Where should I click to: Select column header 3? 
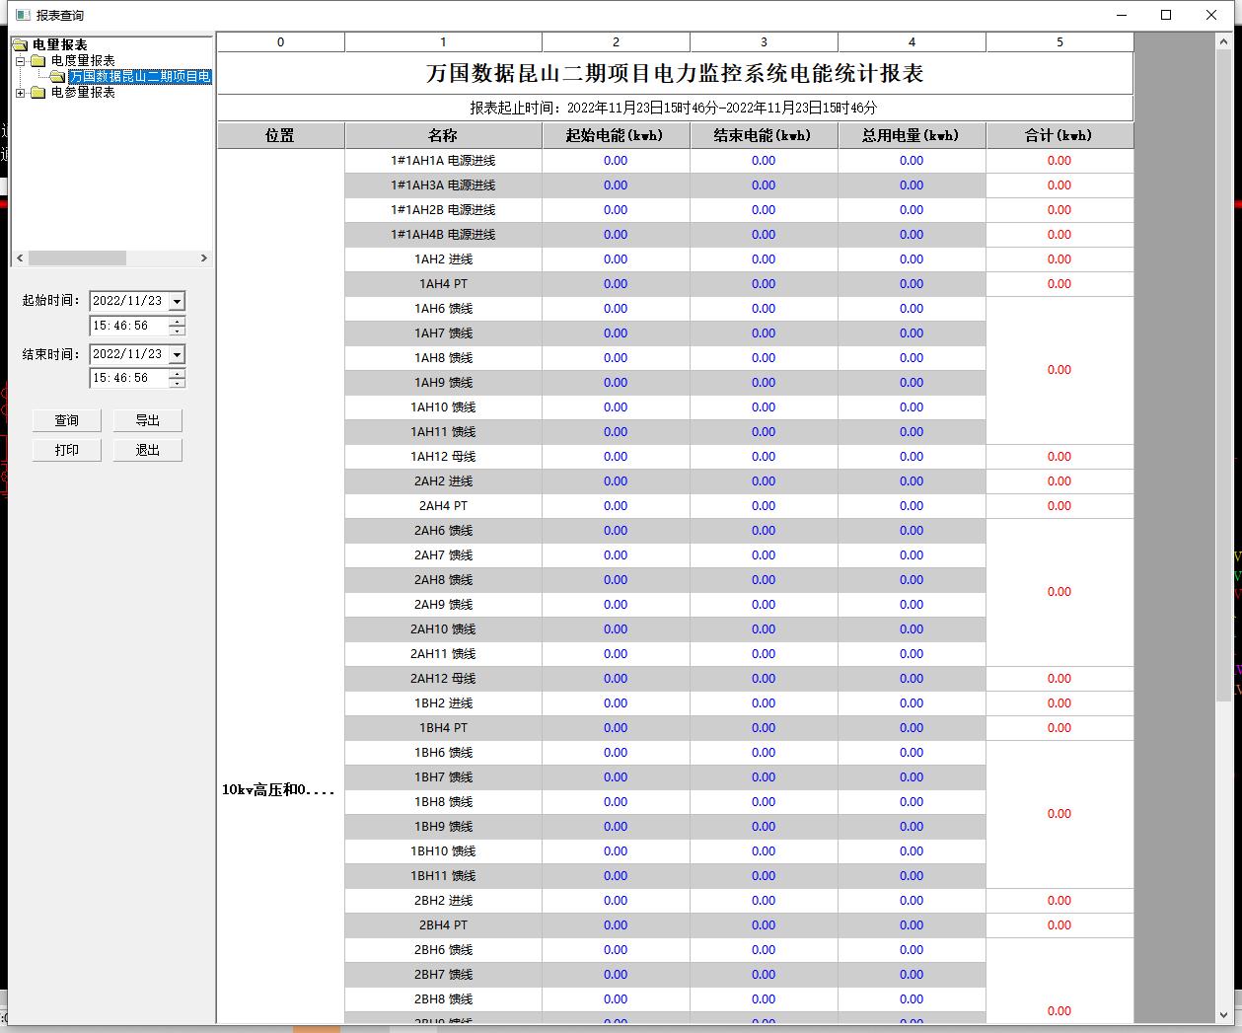(x=765, y=42)
